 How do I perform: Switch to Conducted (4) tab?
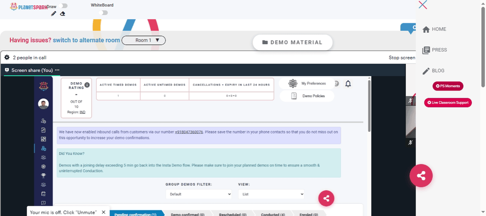pyautogui.click(x=273, y=215)
